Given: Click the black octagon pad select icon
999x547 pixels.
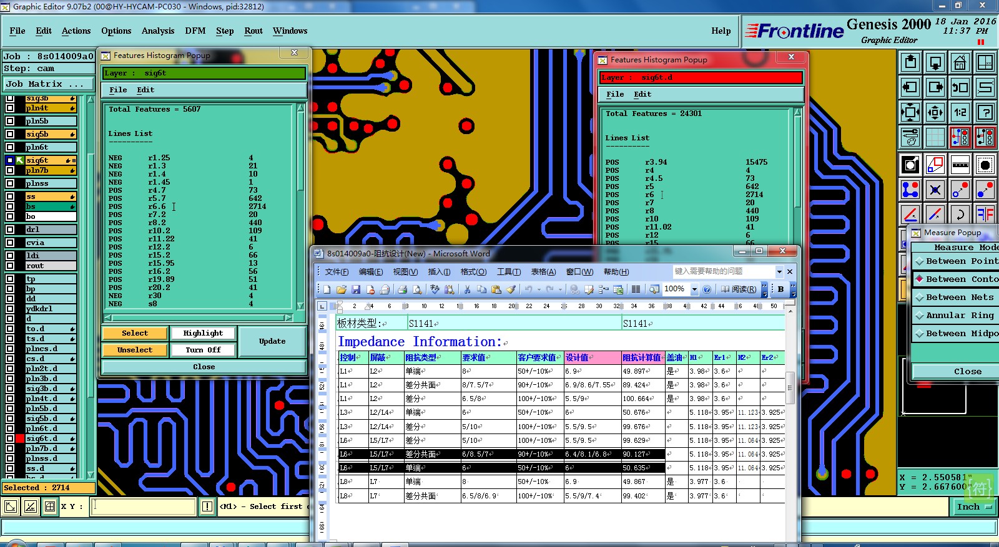Looking at the screenshot, I should [985, 165].
